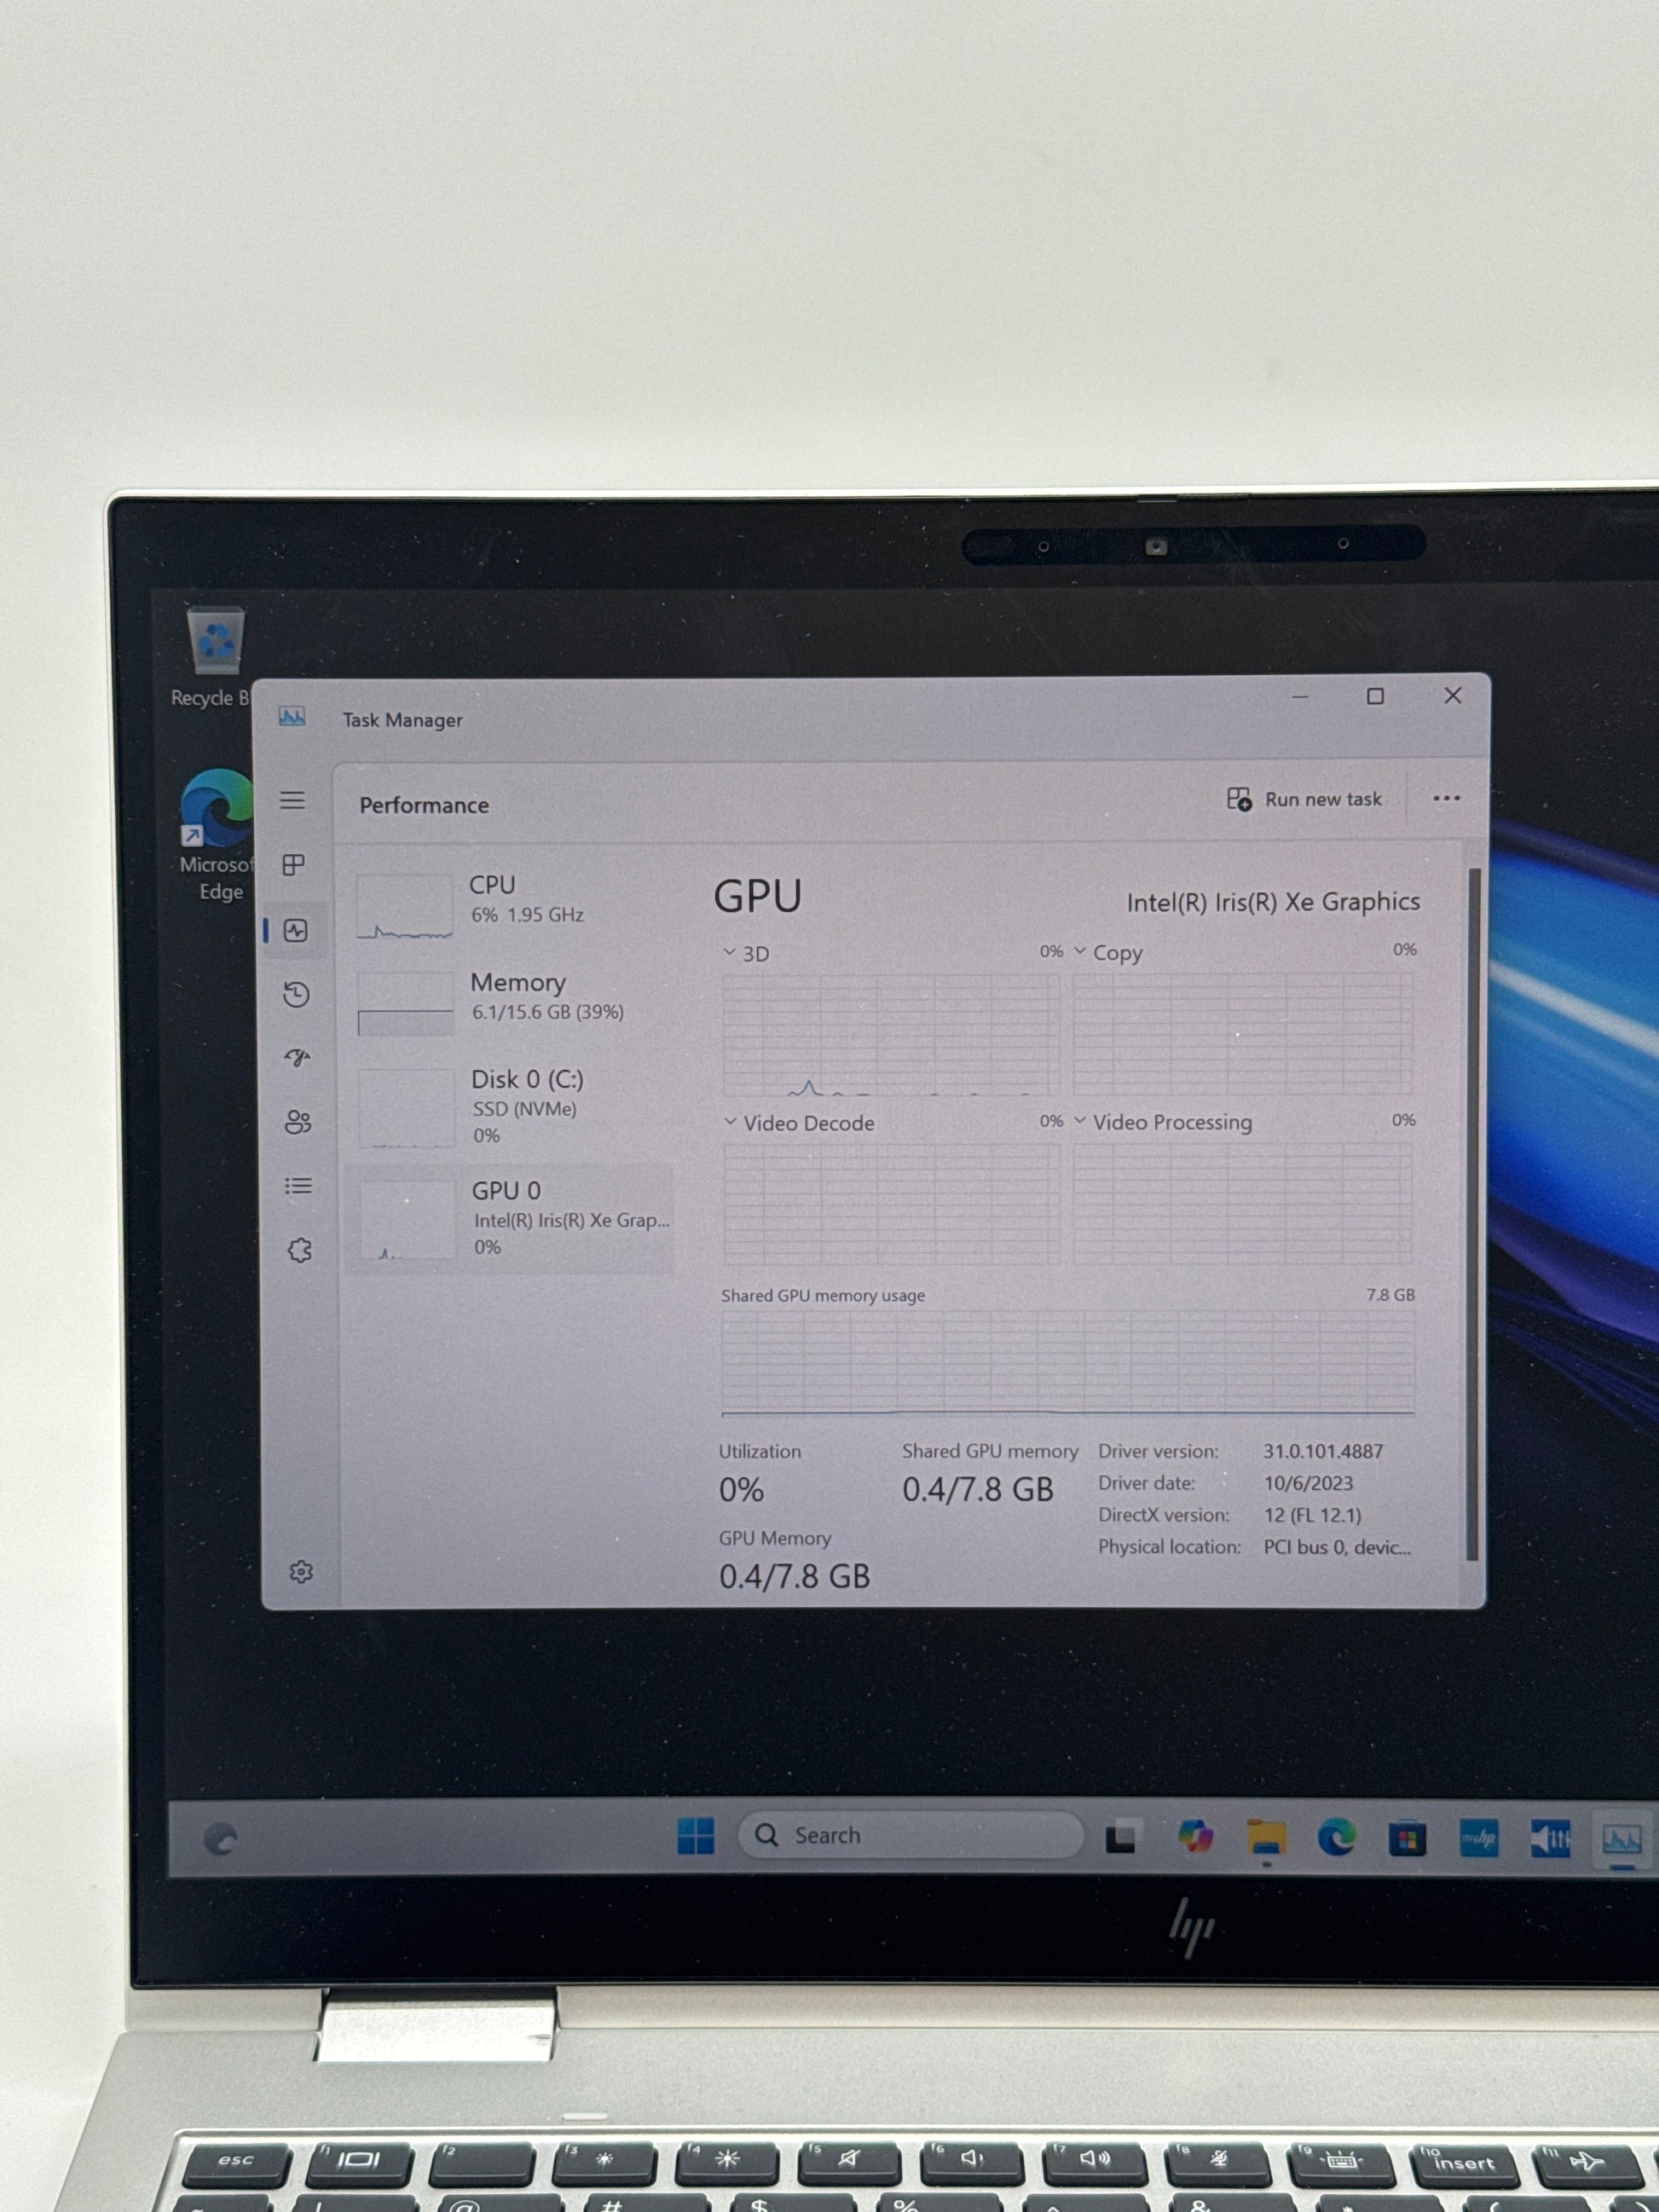Open the Windows Start button
The height and width of the screenshot is (2212, 1659).
[695, 1836]
